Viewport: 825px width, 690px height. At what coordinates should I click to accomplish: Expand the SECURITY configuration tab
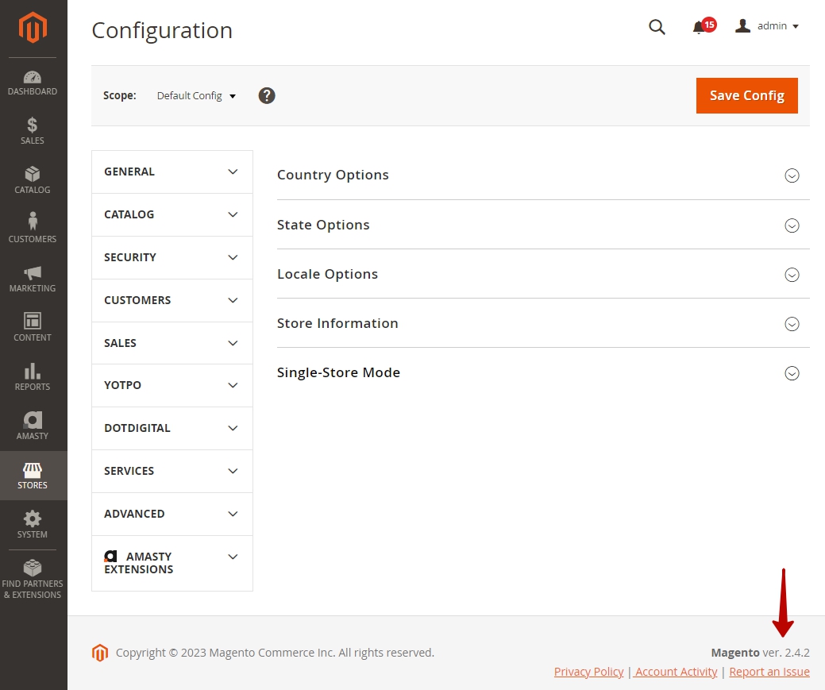172,257
